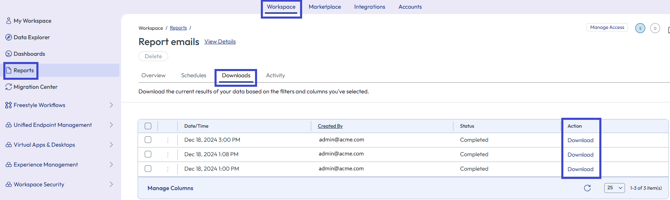Tick the select-all checkbox in table header
The height and width of the screenshot is (200, 670).
(148, 126)
